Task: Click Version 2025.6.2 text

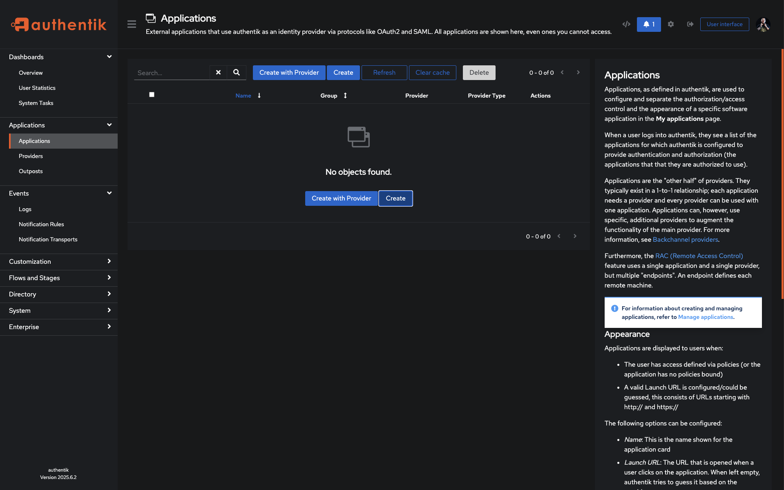Action: tap(58, 477)
